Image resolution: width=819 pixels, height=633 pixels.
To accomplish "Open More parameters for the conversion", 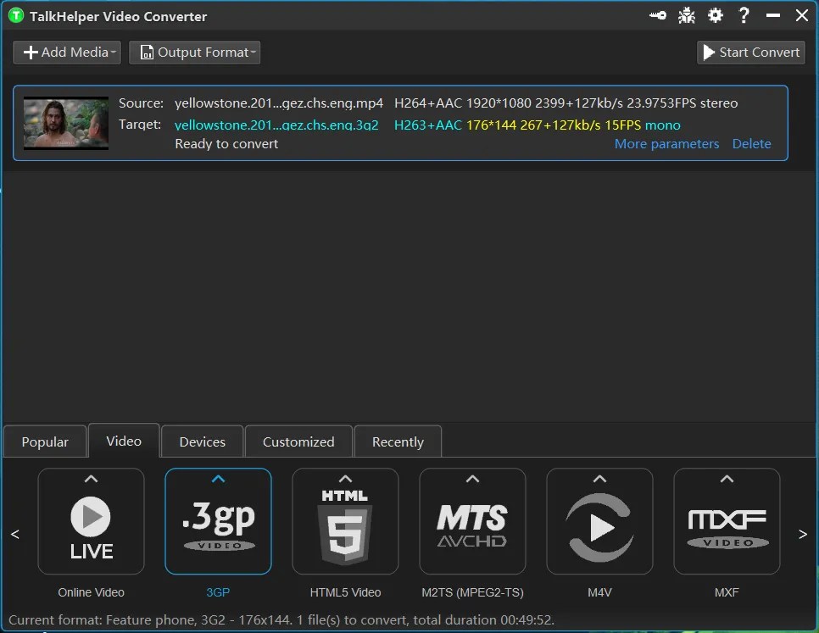I will (666, 143).
